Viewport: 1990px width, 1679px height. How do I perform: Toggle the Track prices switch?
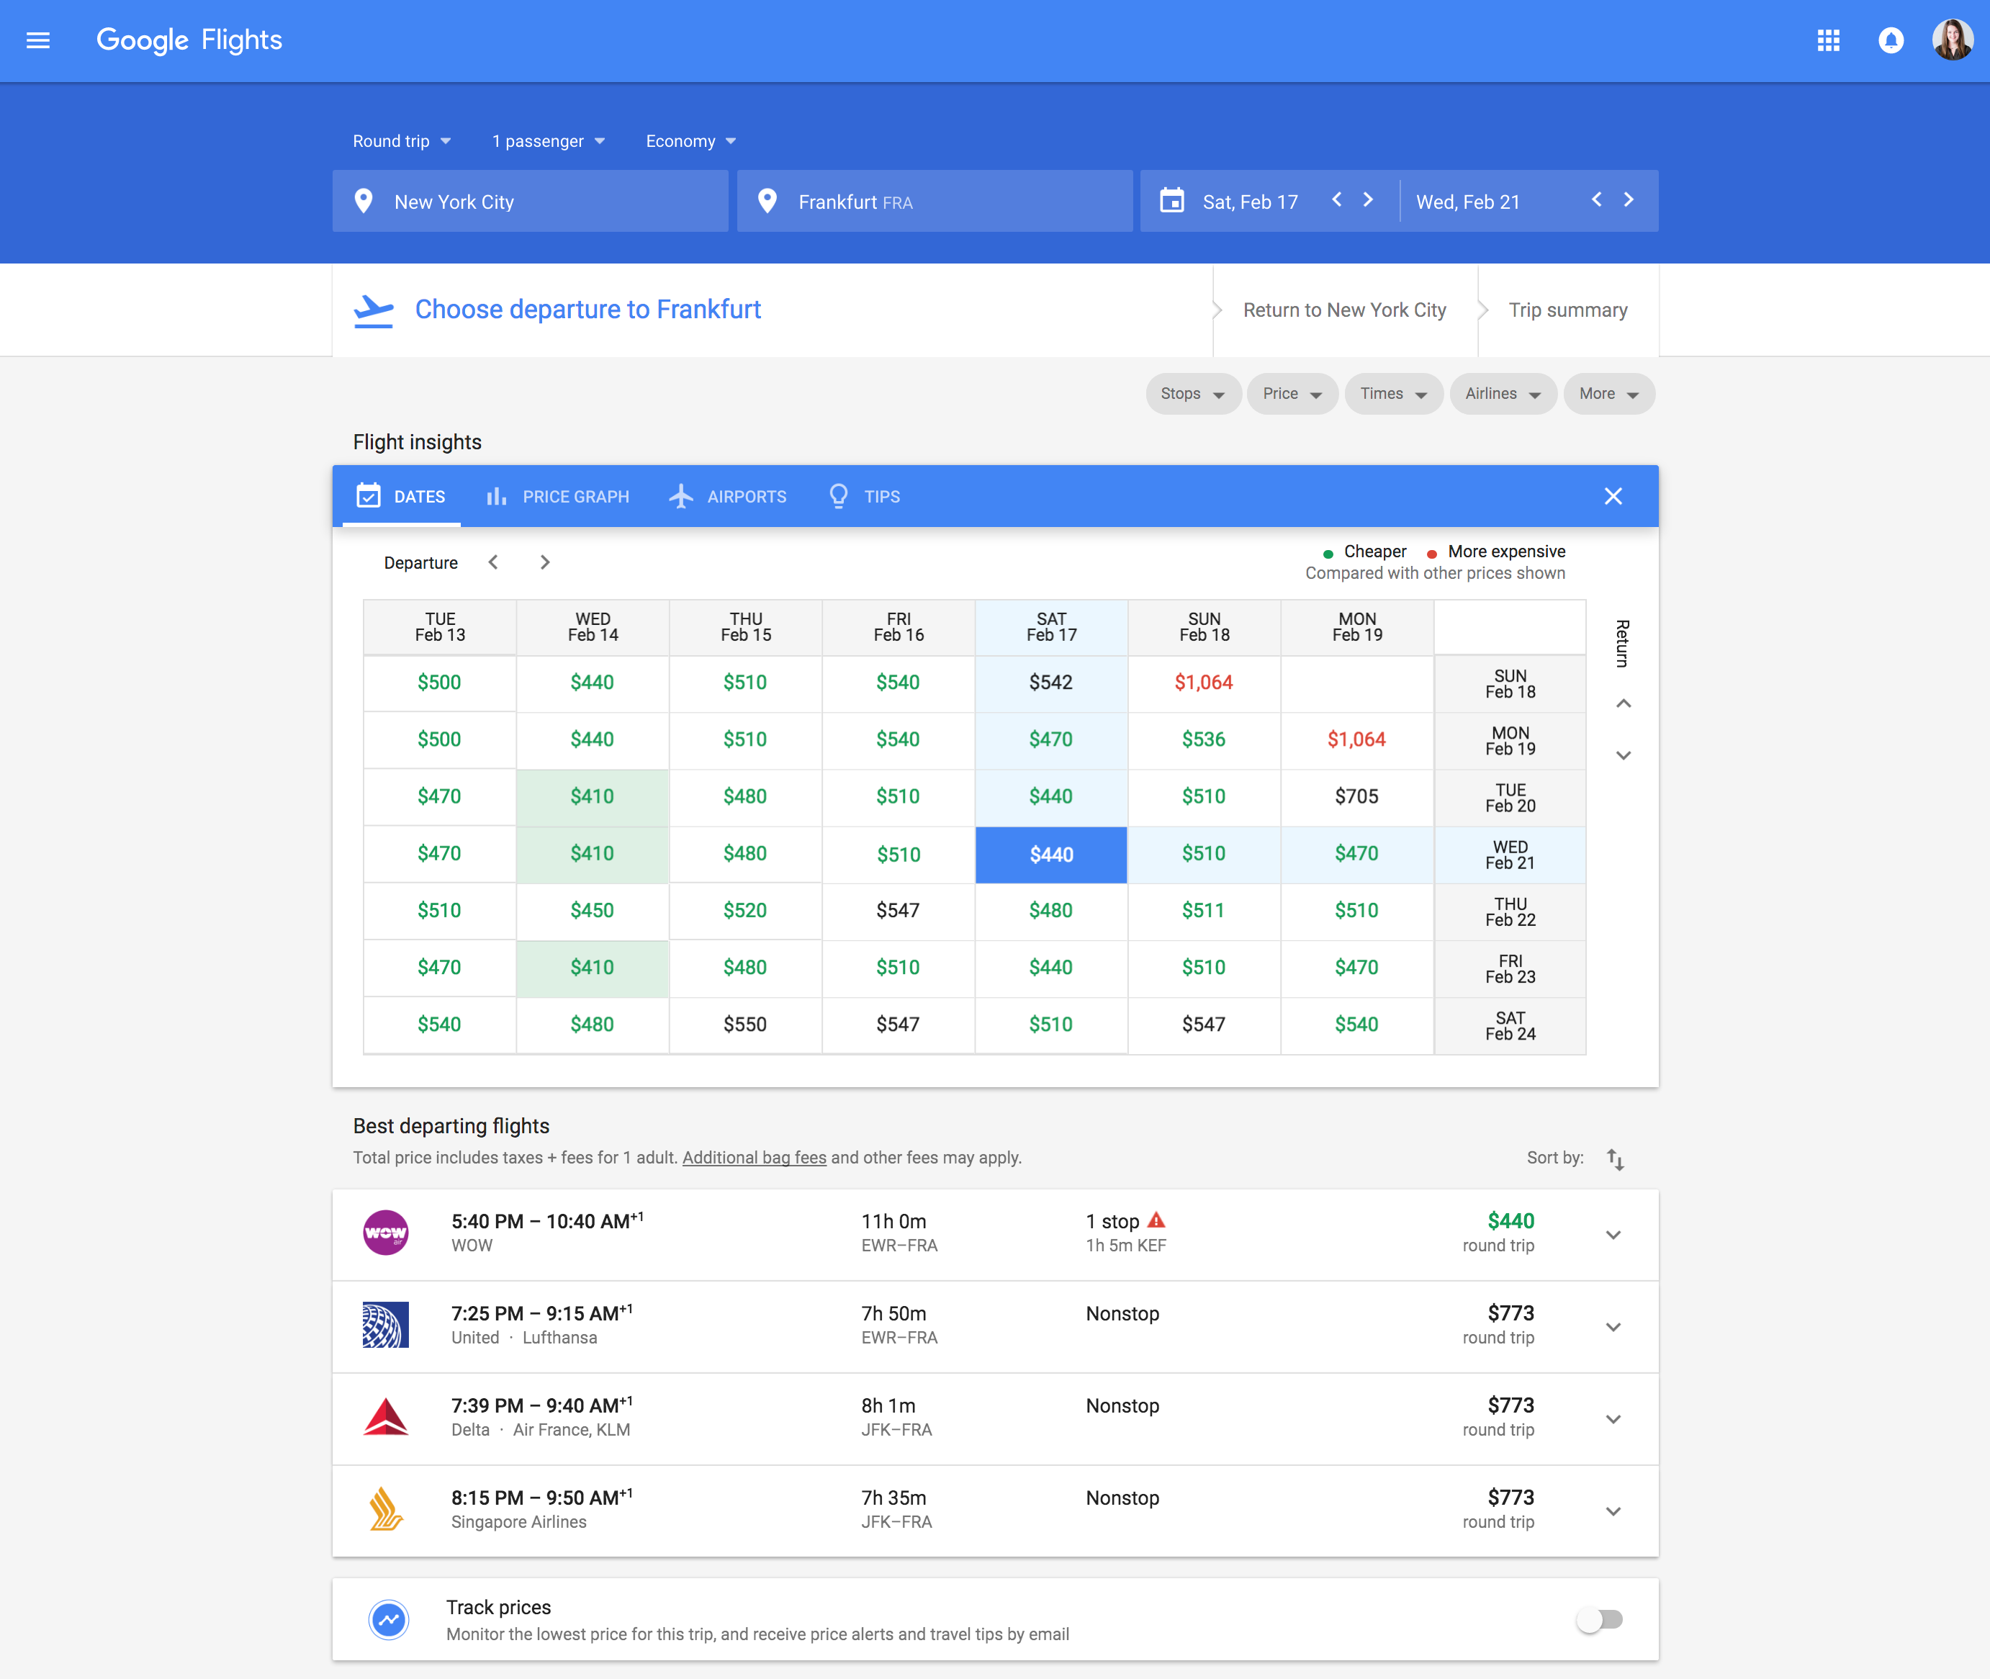1600,1619
